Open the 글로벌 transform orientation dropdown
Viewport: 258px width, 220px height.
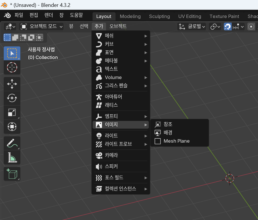coord(192,26)
